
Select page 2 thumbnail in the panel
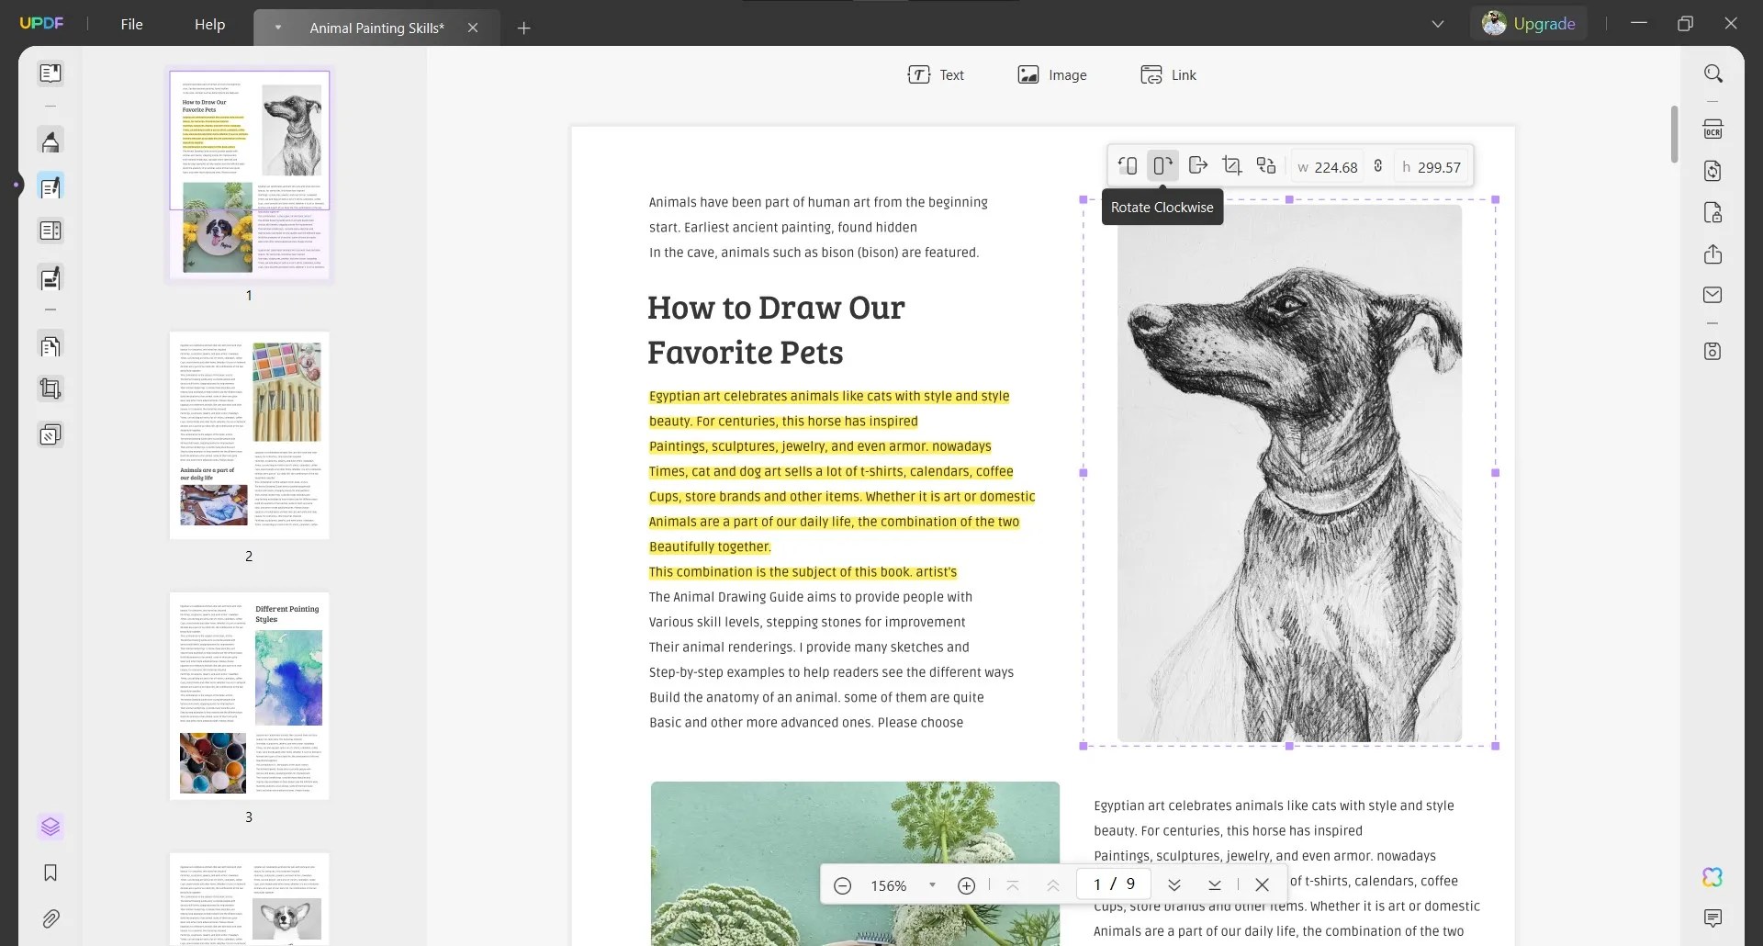pos(249,435)
